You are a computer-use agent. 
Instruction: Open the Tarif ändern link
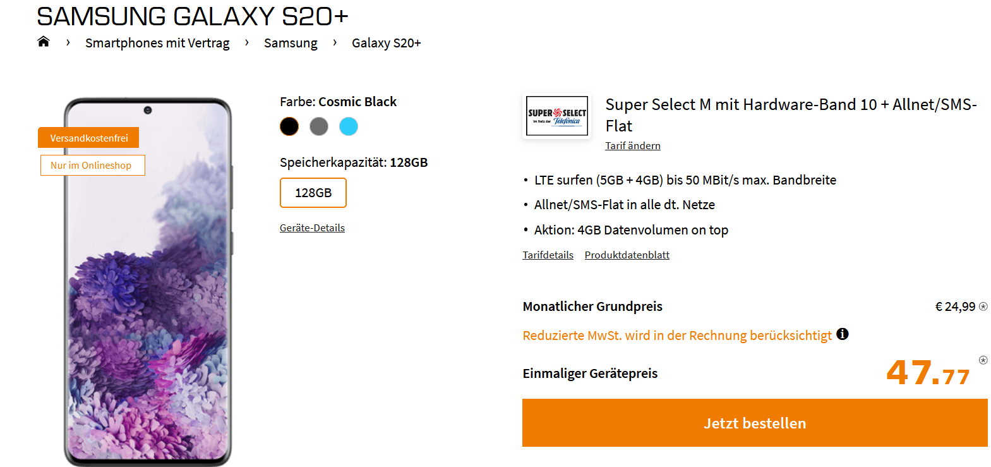(x=632, y=145)
